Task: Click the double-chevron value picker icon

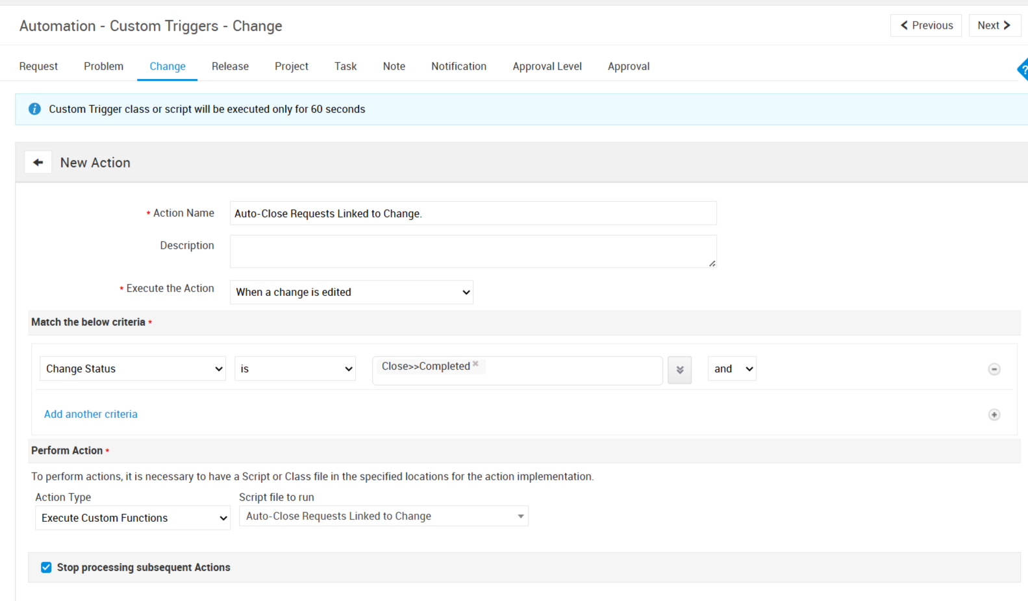Action: click(x=679, y=370)
